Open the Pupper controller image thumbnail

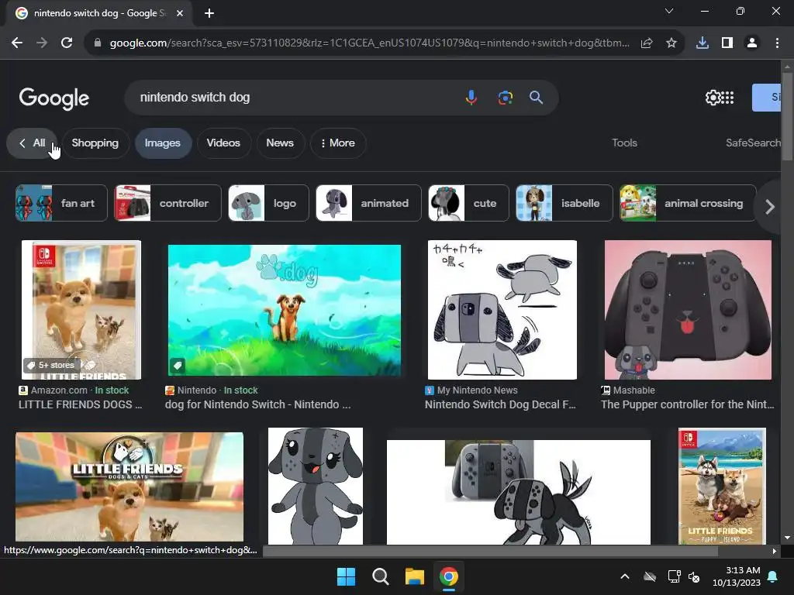coord(688,310)
